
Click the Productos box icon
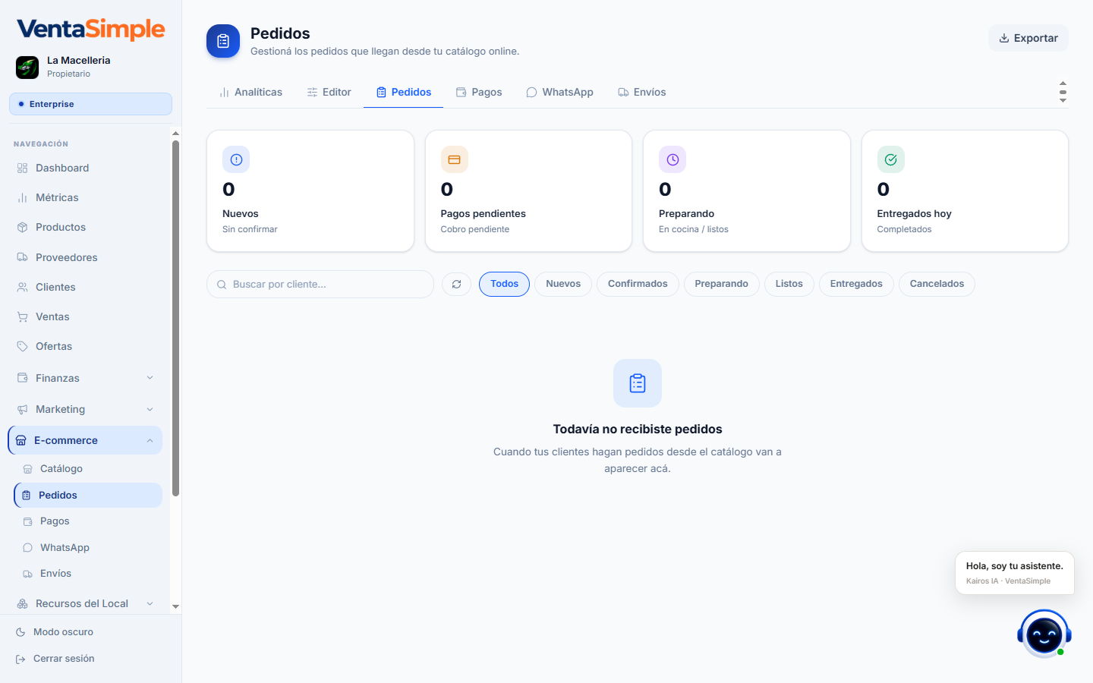[22, 227]
